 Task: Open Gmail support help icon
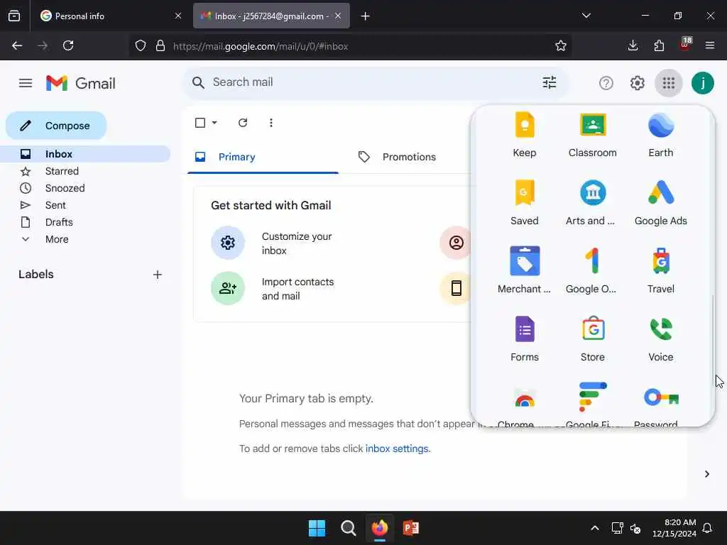pos(606,84)
